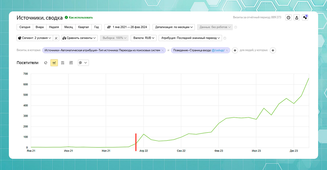The image size is (327, 170).
Task: Toggle the active line chart view
Action: [54, 63]
